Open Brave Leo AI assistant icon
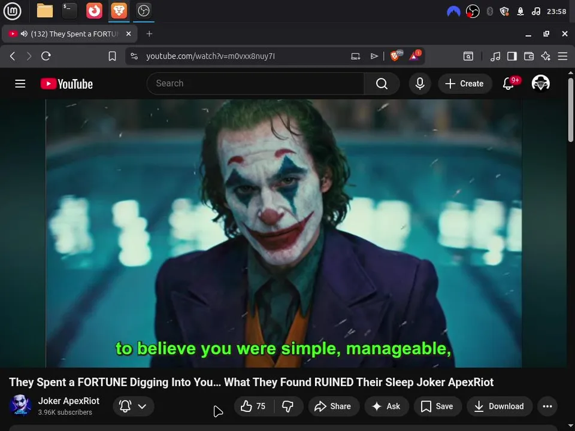575x431 pixels. point(546,56)
